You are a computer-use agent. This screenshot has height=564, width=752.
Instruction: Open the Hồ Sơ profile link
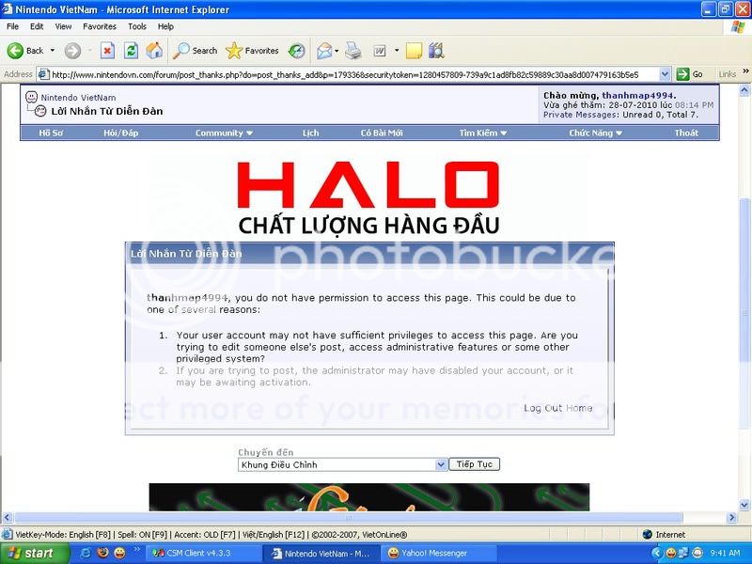[51, 133]
